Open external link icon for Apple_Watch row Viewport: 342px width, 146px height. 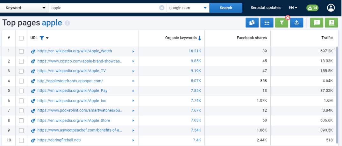pyautogui.click(x=33, y=52)
